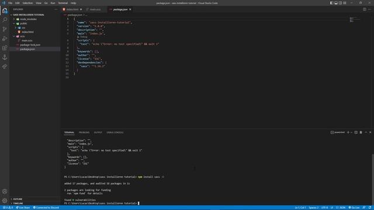This screenshot has width=374, height=210.
Task: Open the Live Share view in activity bar
Action: click(x=5, y=66)
